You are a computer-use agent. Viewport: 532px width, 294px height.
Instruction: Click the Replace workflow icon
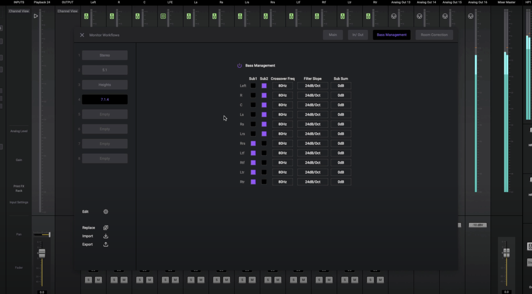[x=106, y=228]
